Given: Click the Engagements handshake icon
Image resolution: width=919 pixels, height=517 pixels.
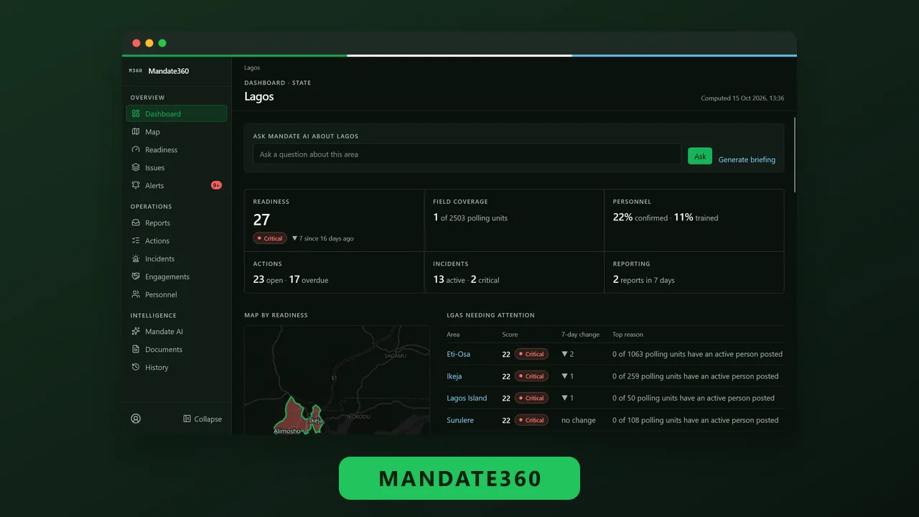Looking at the screenshot, I should tap(136, 276).
